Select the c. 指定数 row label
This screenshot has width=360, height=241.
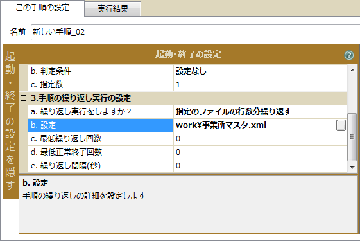[101, 85]
